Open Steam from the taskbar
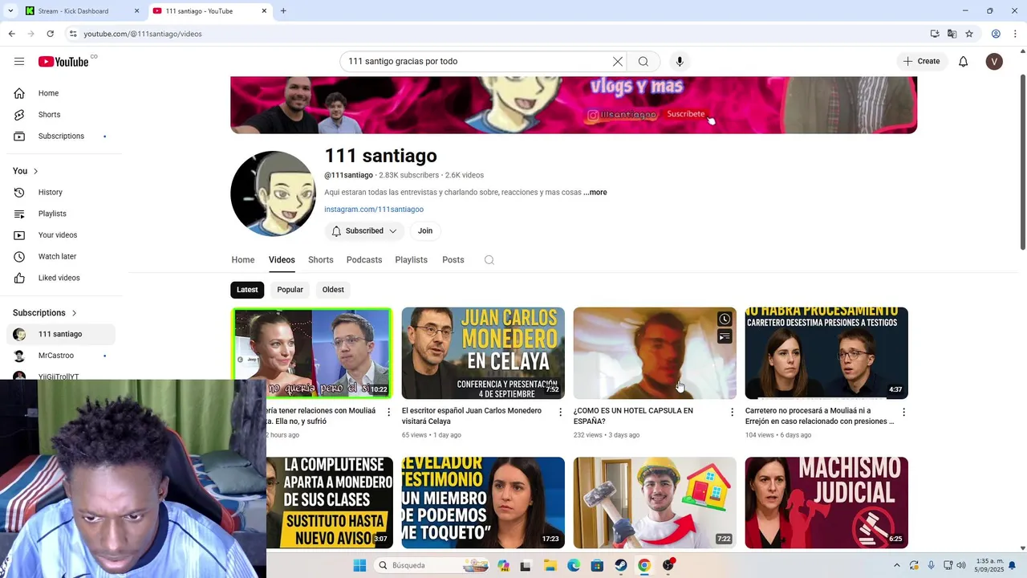This screenshot has width=1027, height=578. [x=621, y=566]
